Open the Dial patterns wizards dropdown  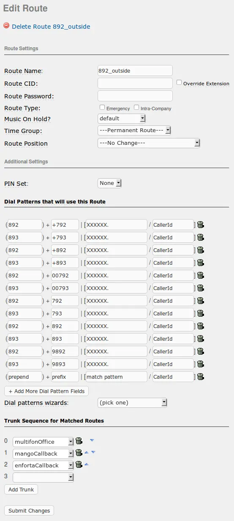click(x=133, y=403)
